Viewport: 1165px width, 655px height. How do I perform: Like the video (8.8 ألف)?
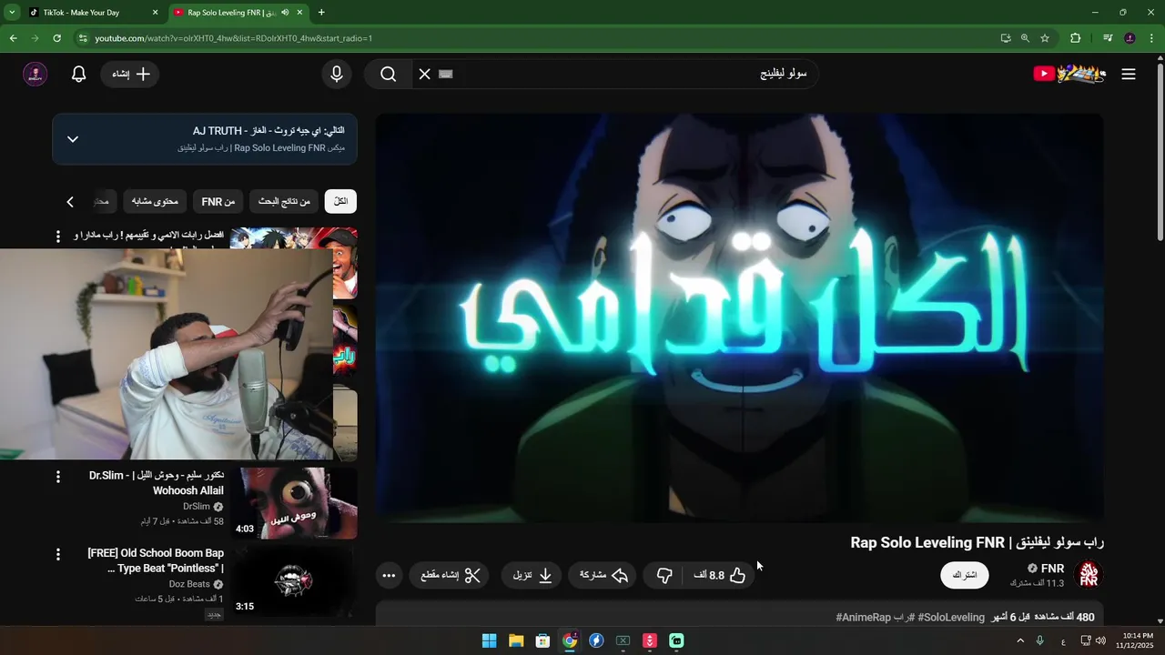coord(721,575)
